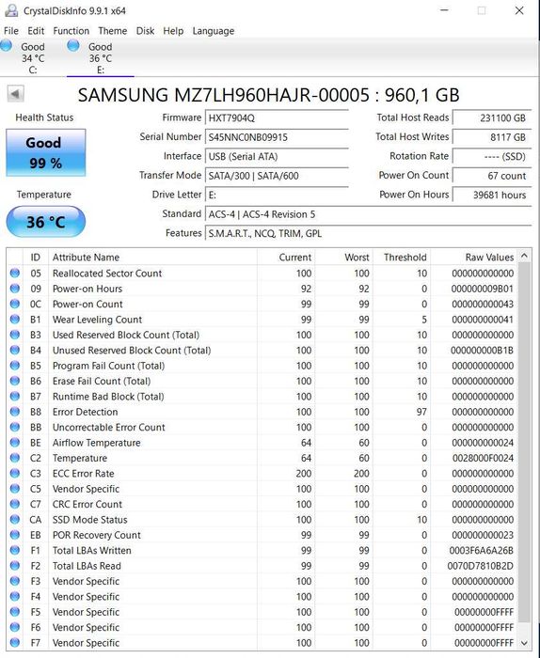
Task: Click status orb for Uncorrectable Error Count
Action: (15, 427)
